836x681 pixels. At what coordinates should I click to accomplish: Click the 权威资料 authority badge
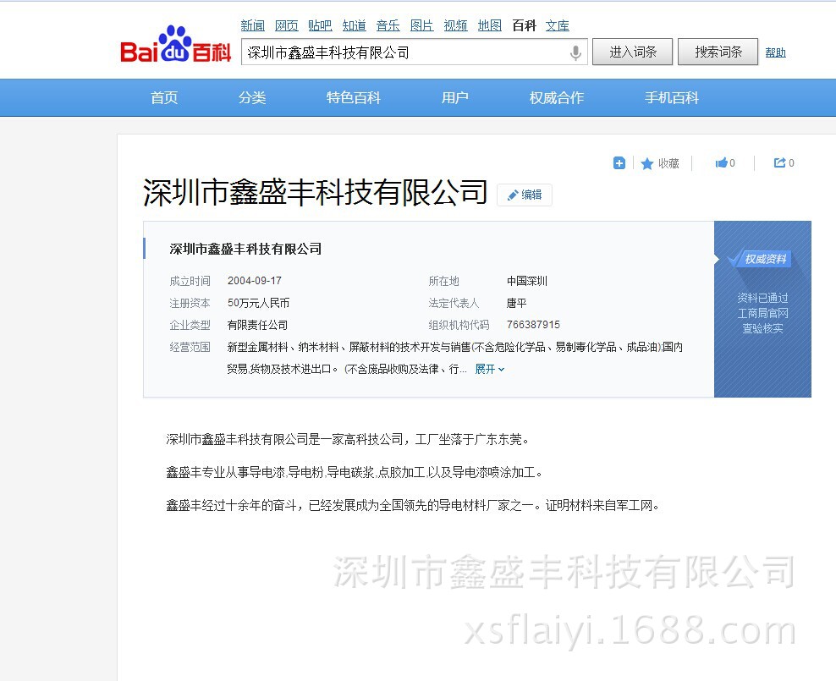pos(764,259)
